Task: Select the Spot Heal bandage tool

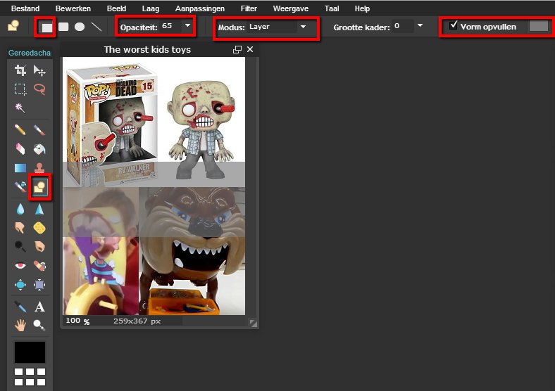Action: point(39,265)
